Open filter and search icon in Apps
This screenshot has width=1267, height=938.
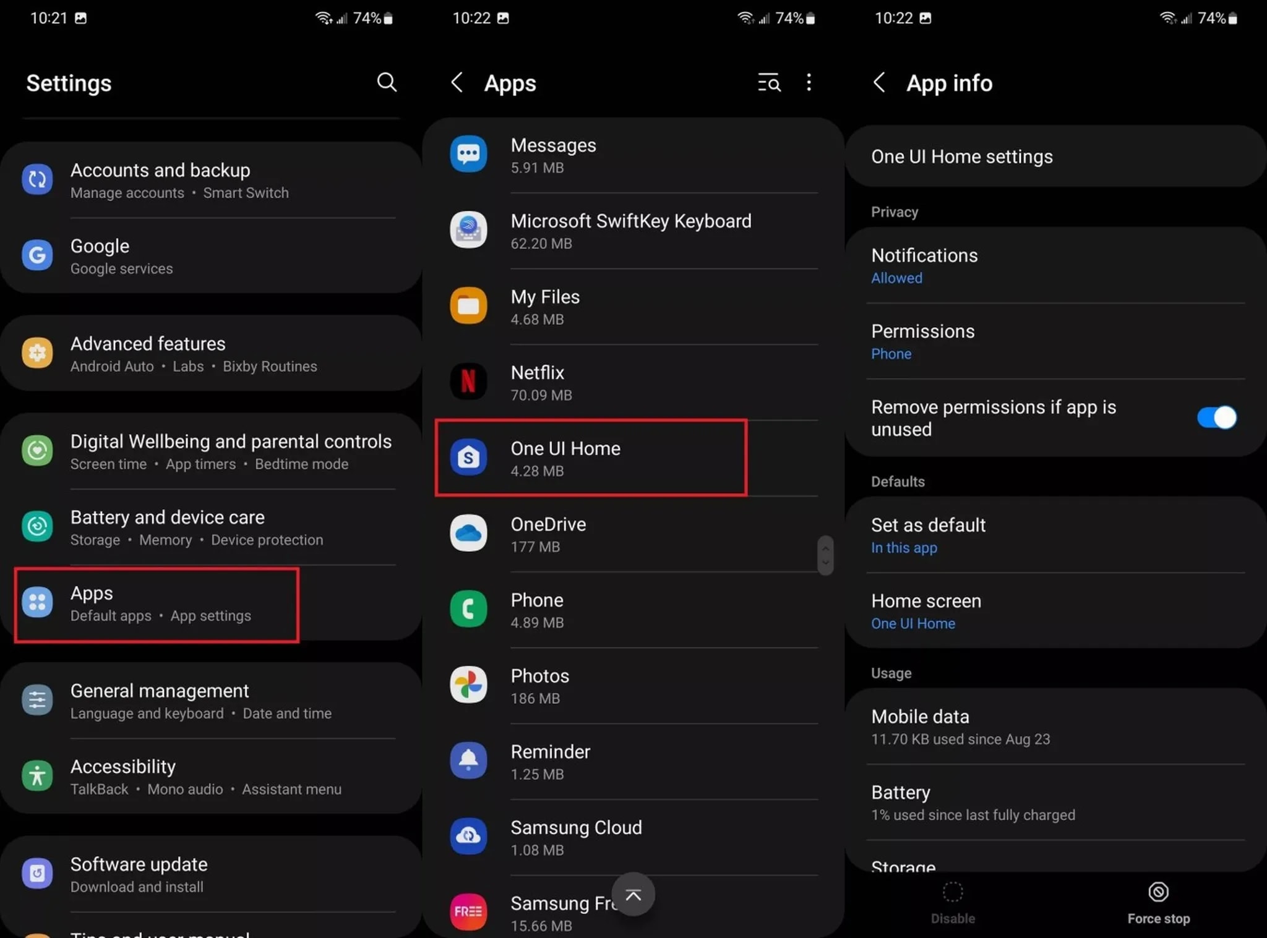point(769,82)
